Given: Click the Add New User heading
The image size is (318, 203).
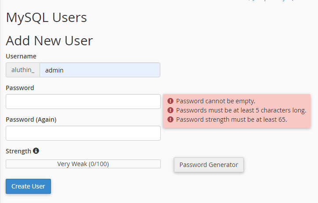Looking at the screenshot, I should (x=49, y=41).
